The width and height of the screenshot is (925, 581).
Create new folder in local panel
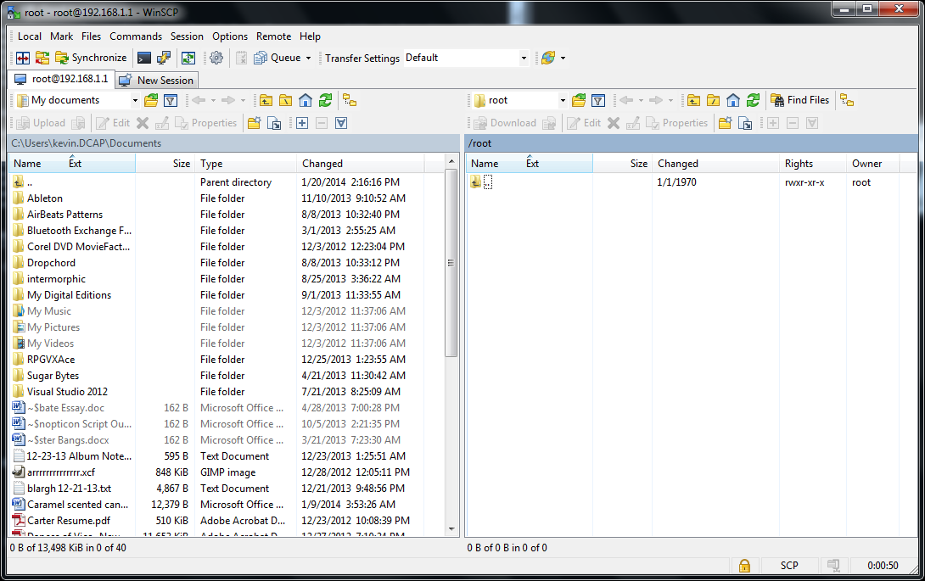(255, 123)
